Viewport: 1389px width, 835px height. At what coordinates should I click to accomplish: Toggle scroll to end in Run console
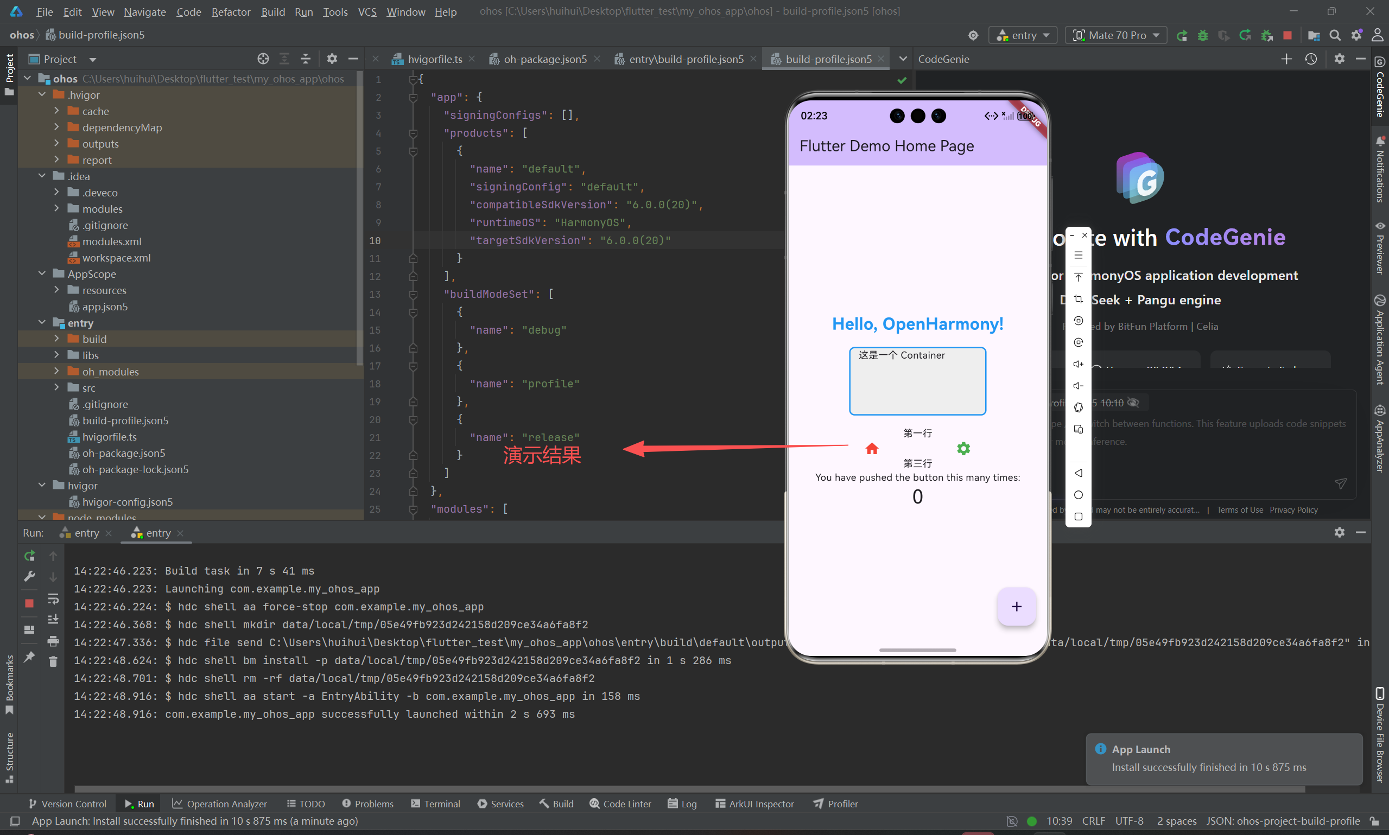pos(53,620)
